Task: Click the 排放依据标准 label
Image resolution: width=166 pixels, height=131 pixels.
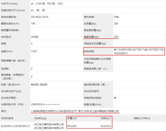Action: tap(9, 17)
